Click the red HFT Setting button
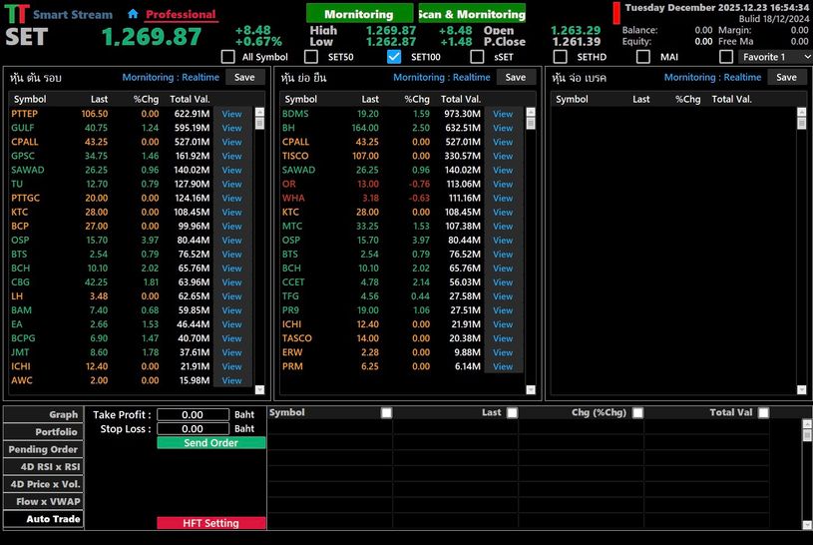813x545 pixels. coord(210,523)
